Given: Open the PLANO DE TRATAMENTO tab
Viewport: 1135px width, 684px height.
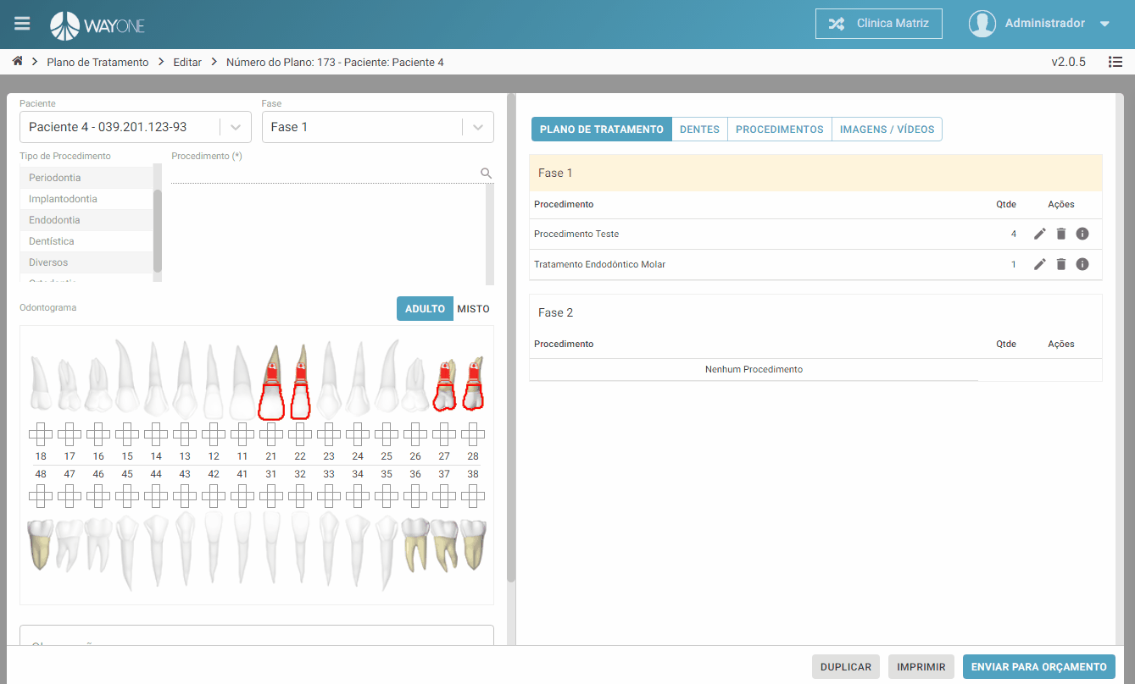Looking at the screenshot, I should pyautogui.click(x=602, y=130).
